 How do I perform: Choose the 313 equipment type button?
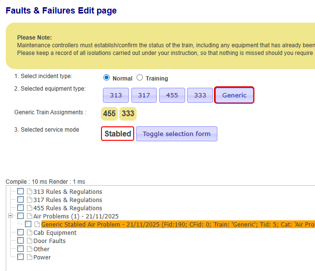coord(116,95)
